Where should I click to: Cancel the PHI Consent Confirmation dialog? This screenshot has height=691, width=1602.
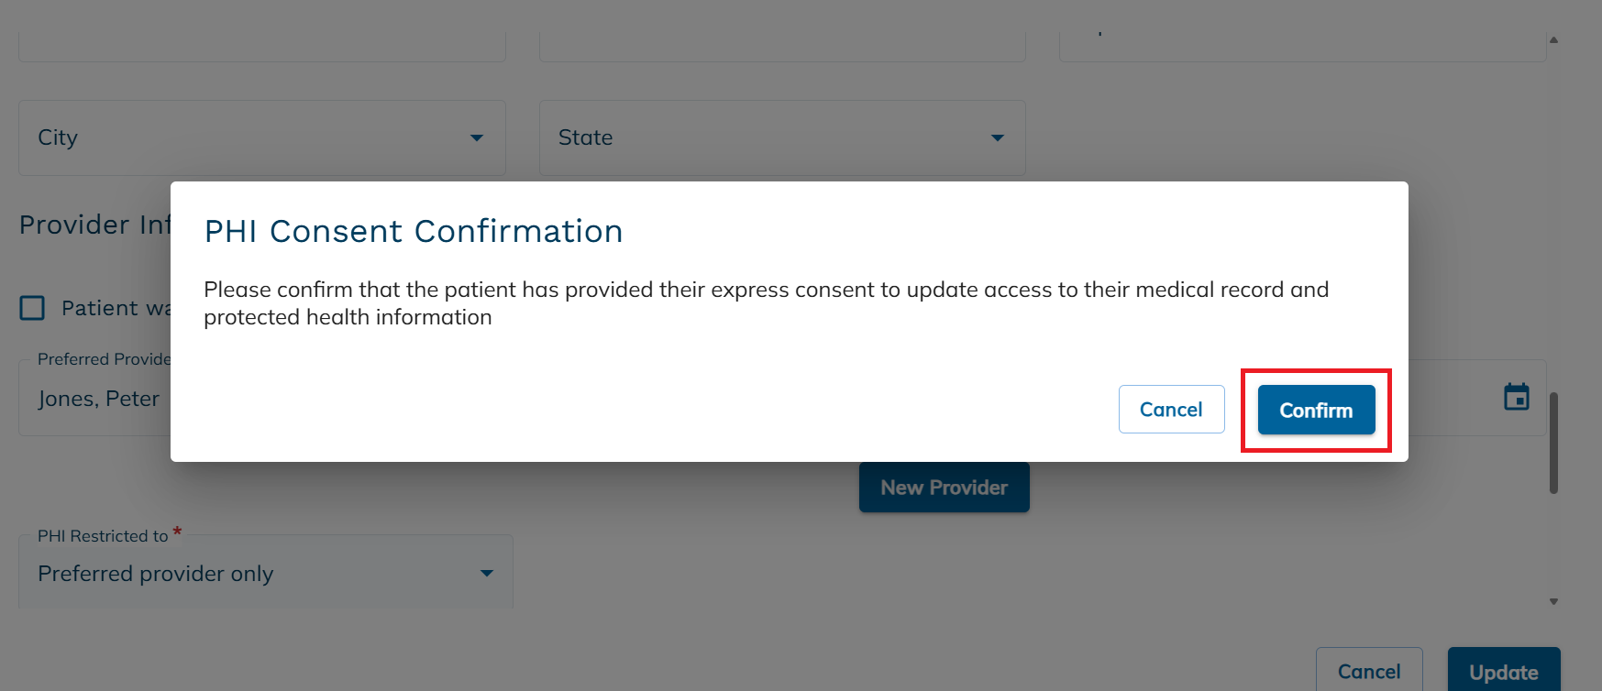(x=1171, y=410)
